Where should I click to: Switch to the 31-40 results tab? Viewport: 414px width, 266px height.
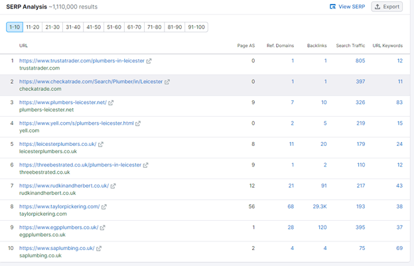(x=73, y=27)
